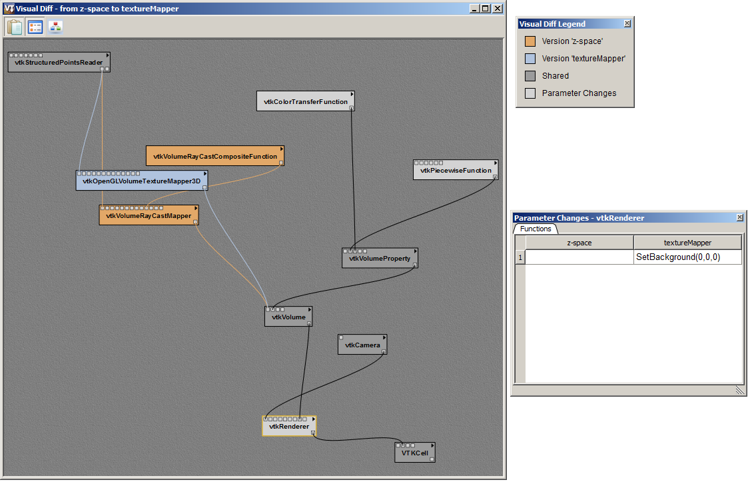Screen dimensions: 752x484
Task: Click the textureMapper column header
Action: pos(687,243)
